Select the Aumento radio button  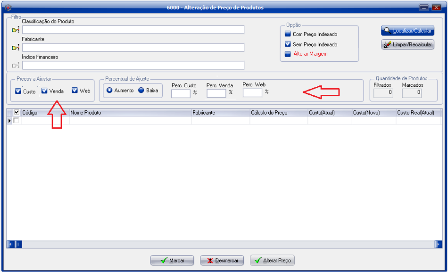coord(110,91)
